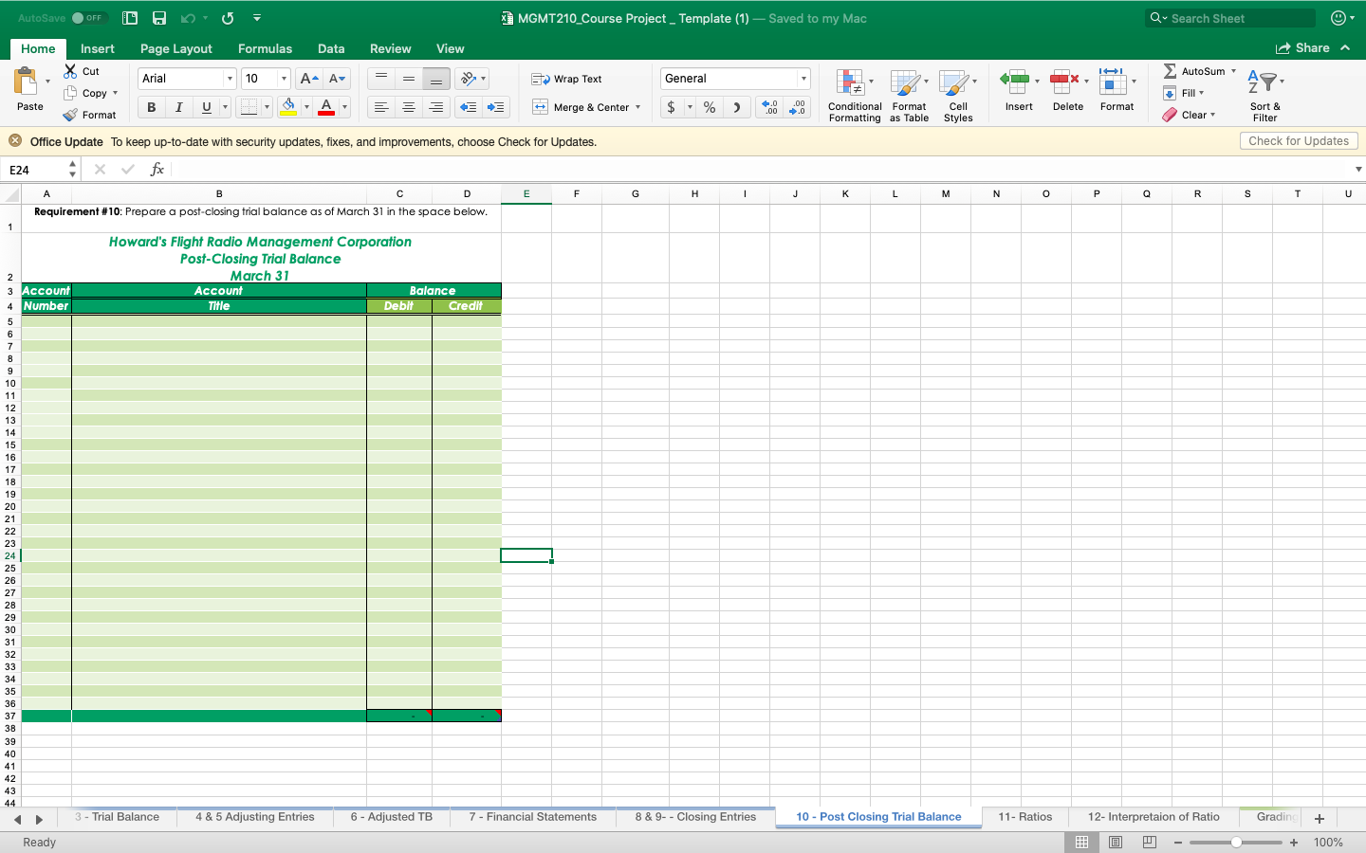Switch to the Formulas ribbon tab

pyautogui.click(x=265, y=48)
